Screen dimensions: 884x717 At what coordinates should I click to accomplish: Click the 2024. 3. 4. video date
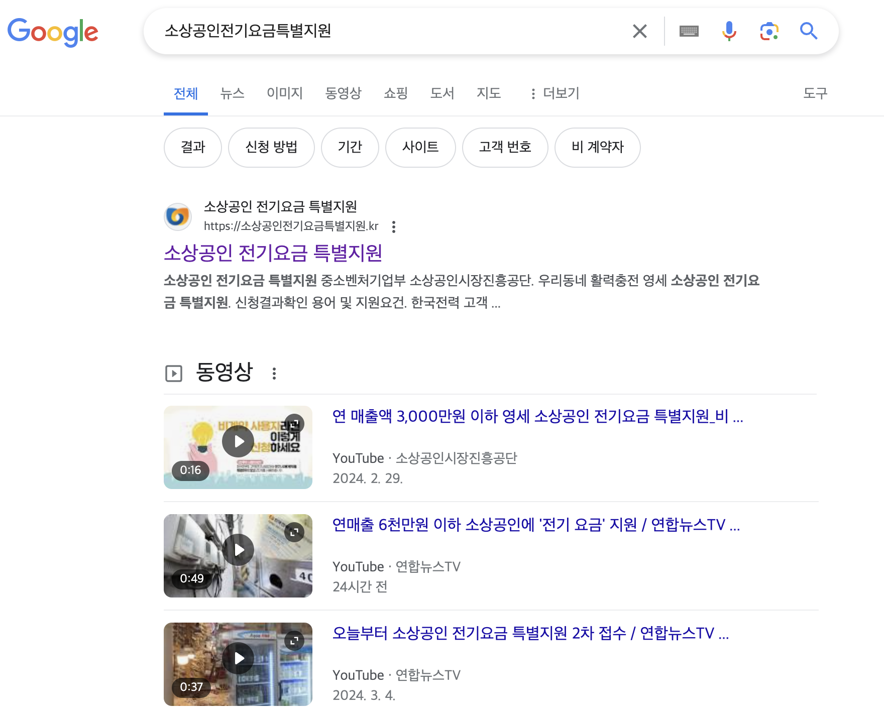364,695
